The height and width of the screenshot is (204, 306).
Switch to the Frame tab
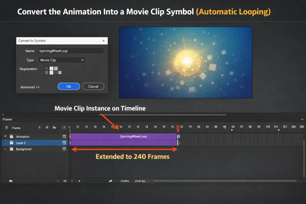[7, 119]
